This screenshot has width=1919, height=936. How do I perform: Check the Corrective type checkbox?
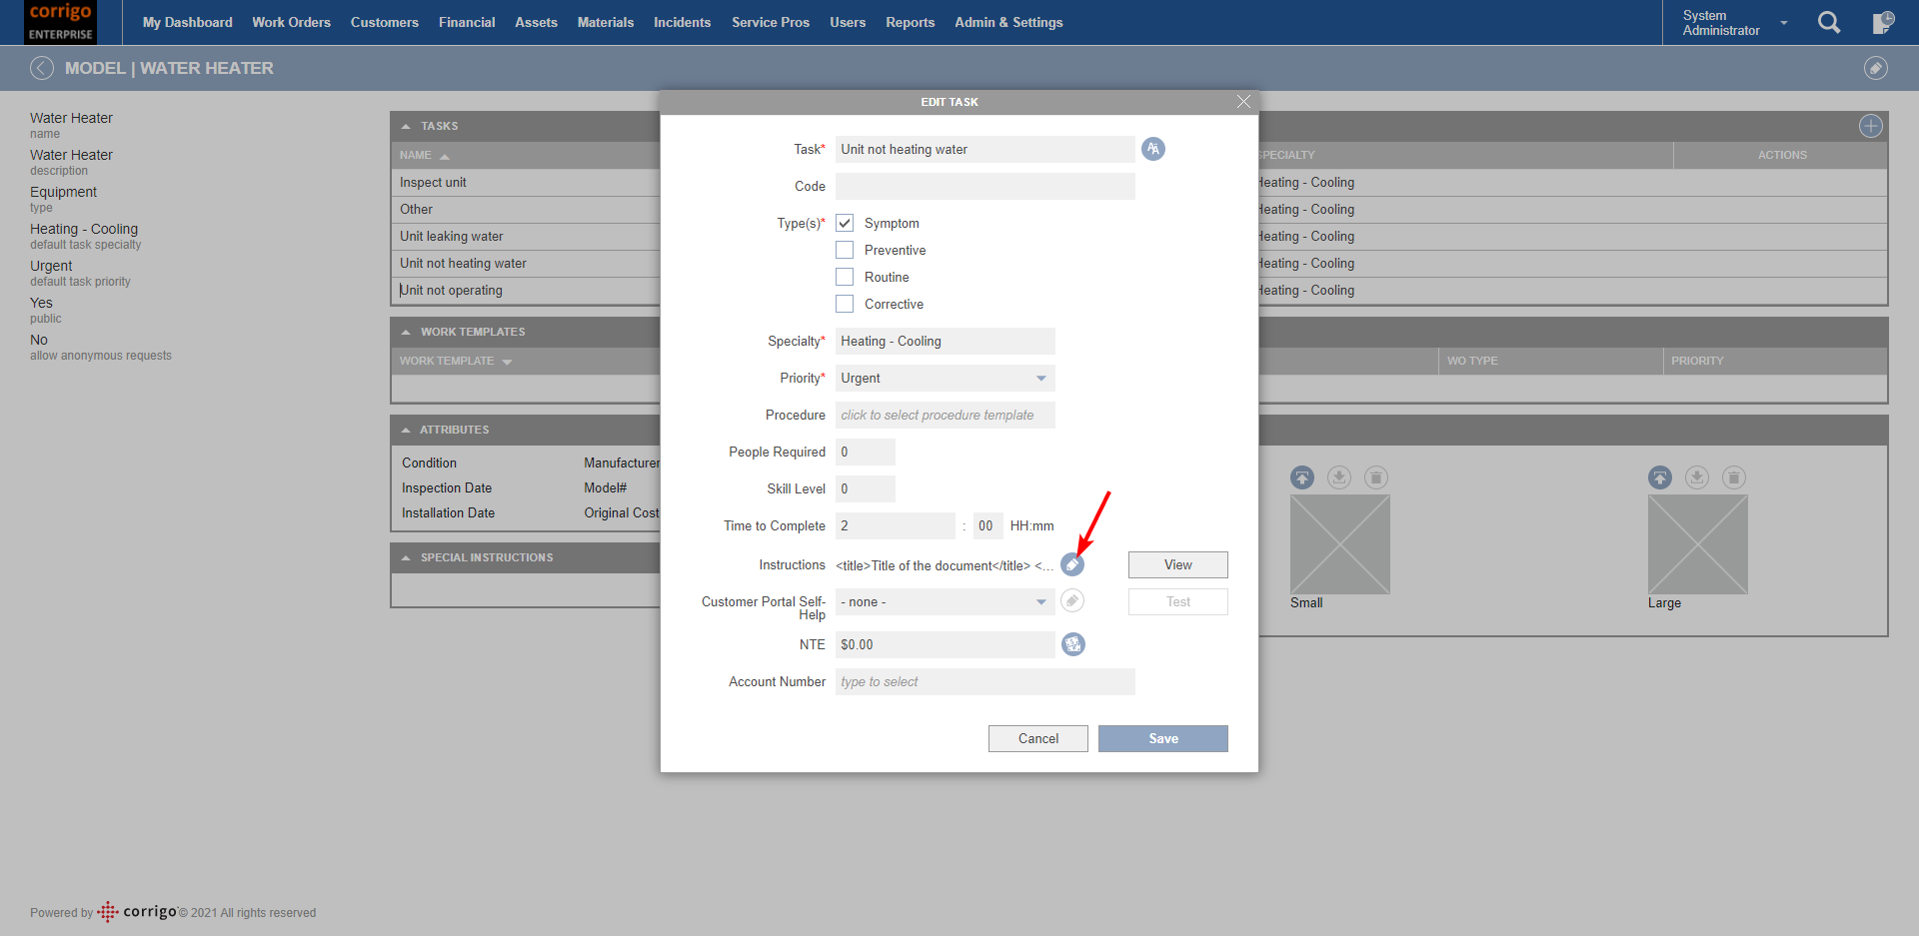tap(845, 304)
